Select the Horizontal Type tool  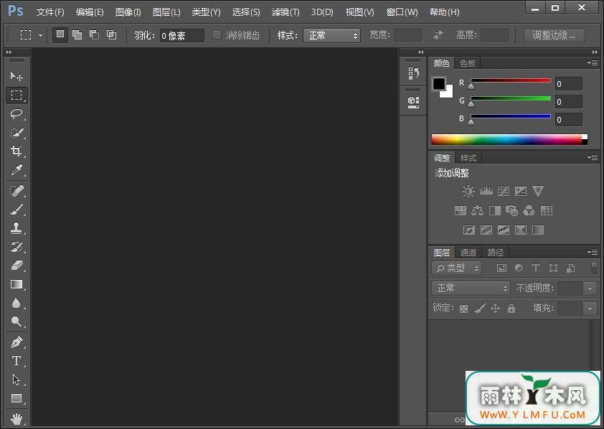16,360
